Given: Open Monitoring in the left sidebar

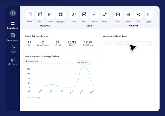Looking at the screenshot, I should pos(13,37).
